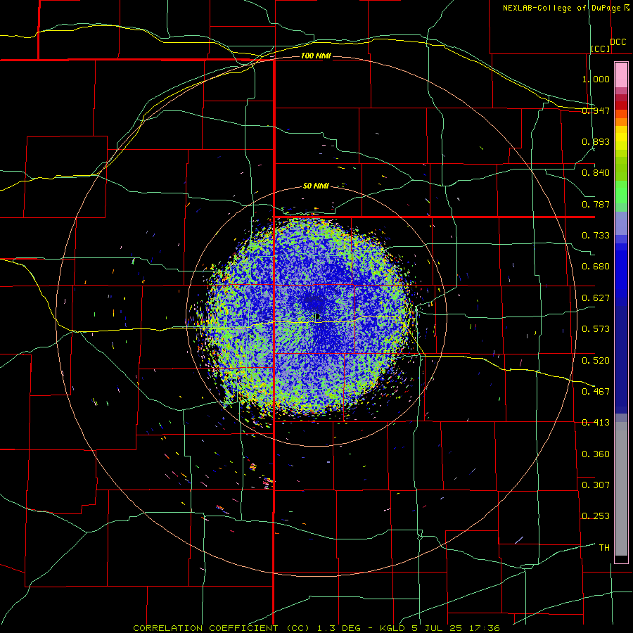Screen dimensions: 633x633
Task: Select the 0.733 legend value
Action: point(596,236)
